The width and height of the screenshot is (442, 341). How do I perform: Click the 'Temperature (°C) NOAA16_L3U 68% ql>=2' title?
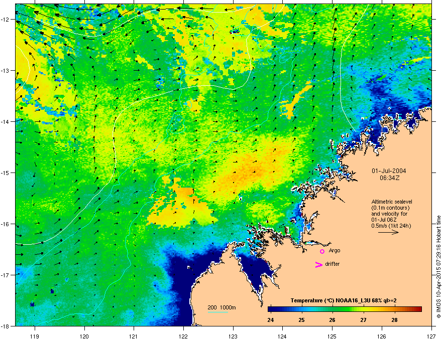(344, 300)
